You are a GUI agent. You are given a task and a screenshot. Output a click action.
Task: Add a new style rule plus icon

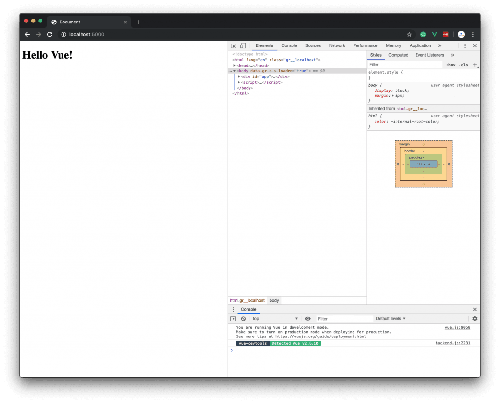[x=475, y=65]
